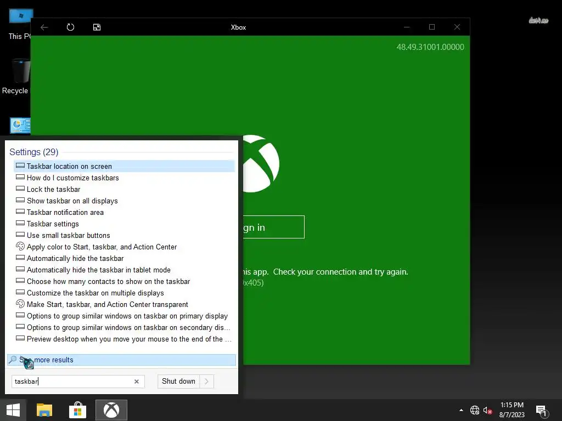562x421 pixels.
Task: Open Apply color to Start, taskbar result
Action: click(124, 247)
